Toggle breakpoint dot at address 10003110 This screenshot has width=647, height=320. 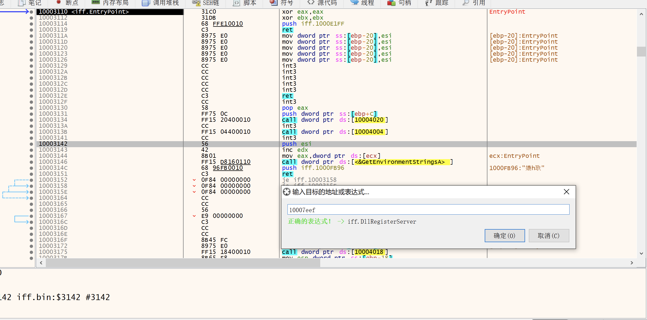(x=31, y=12)
